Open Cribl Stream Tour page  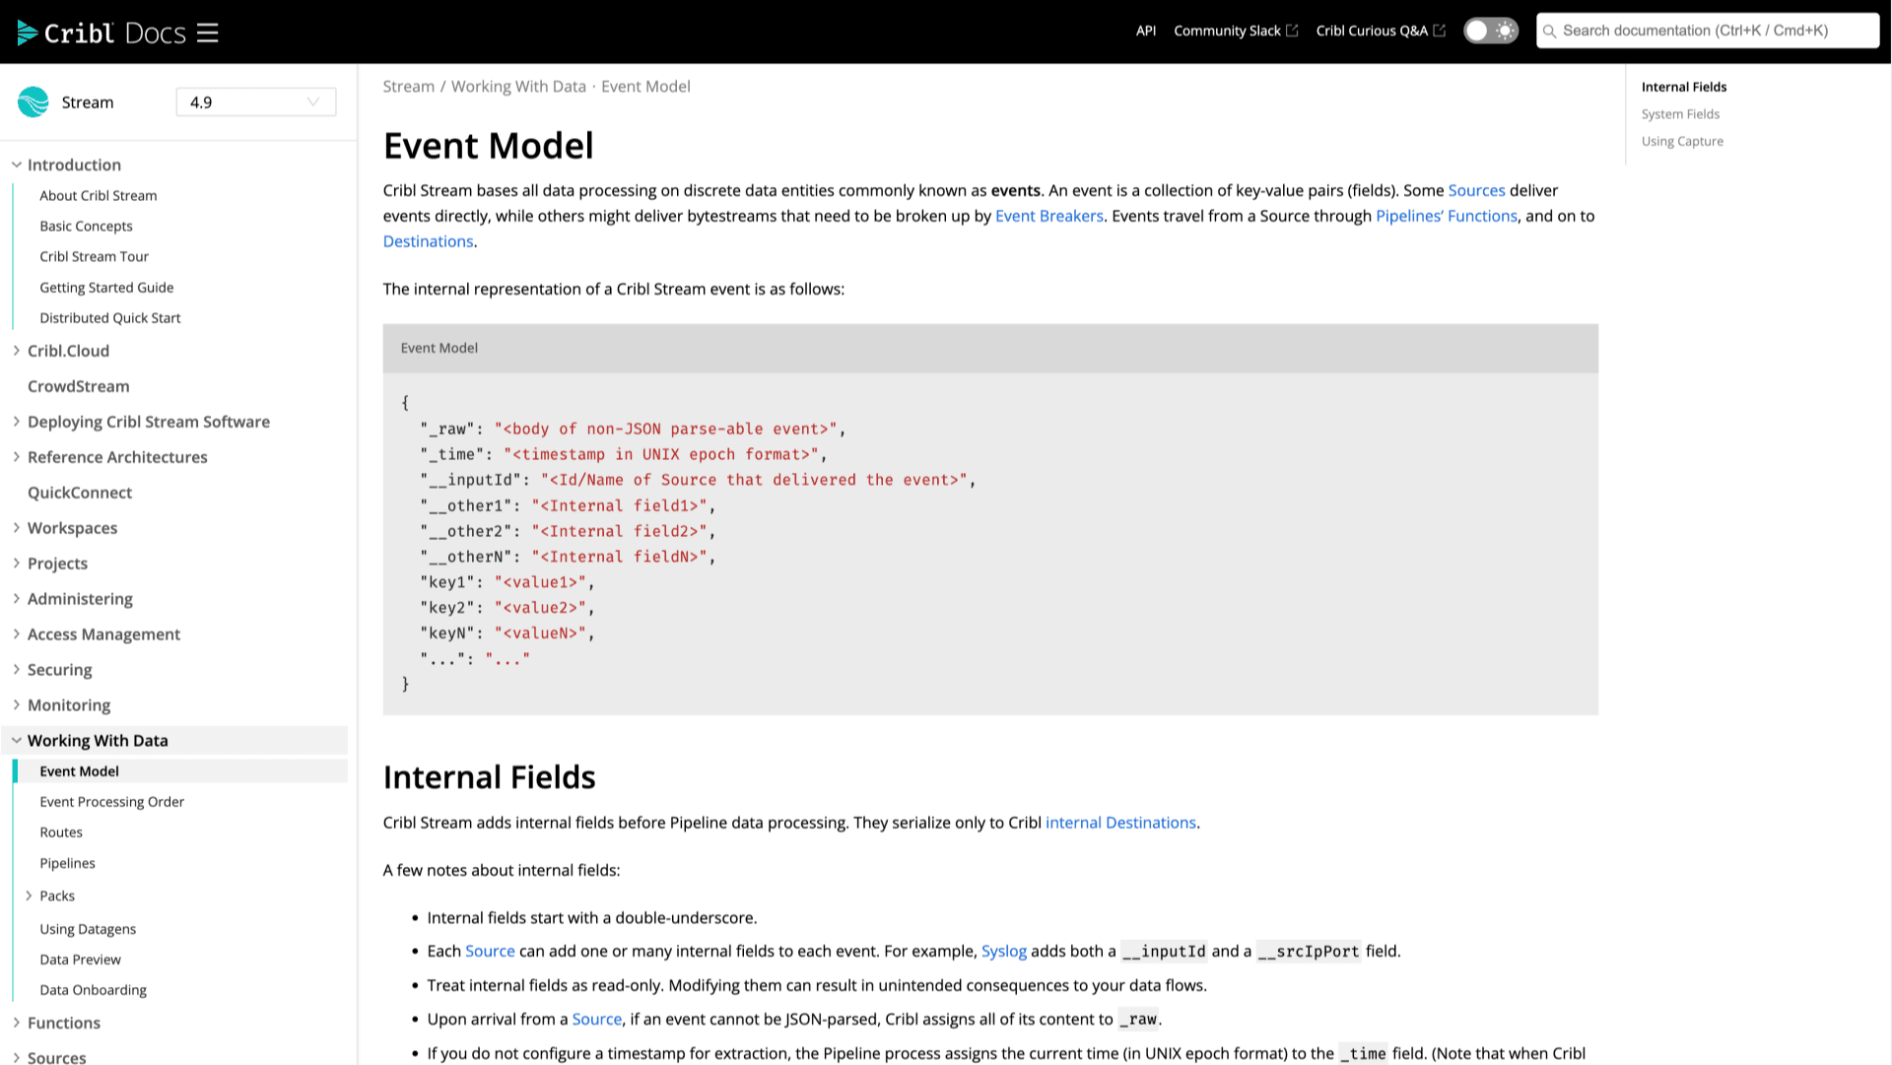click(94, 256)
